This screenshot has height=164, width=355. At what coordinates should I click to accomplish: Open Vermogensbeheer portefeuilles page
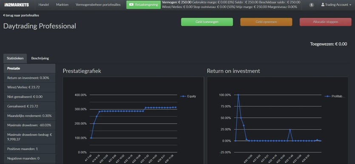pos(98,5)
